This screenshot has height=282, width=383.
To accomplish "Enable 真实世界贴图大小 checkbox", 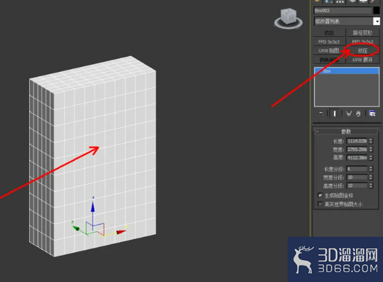I will (x=320, y=204).
